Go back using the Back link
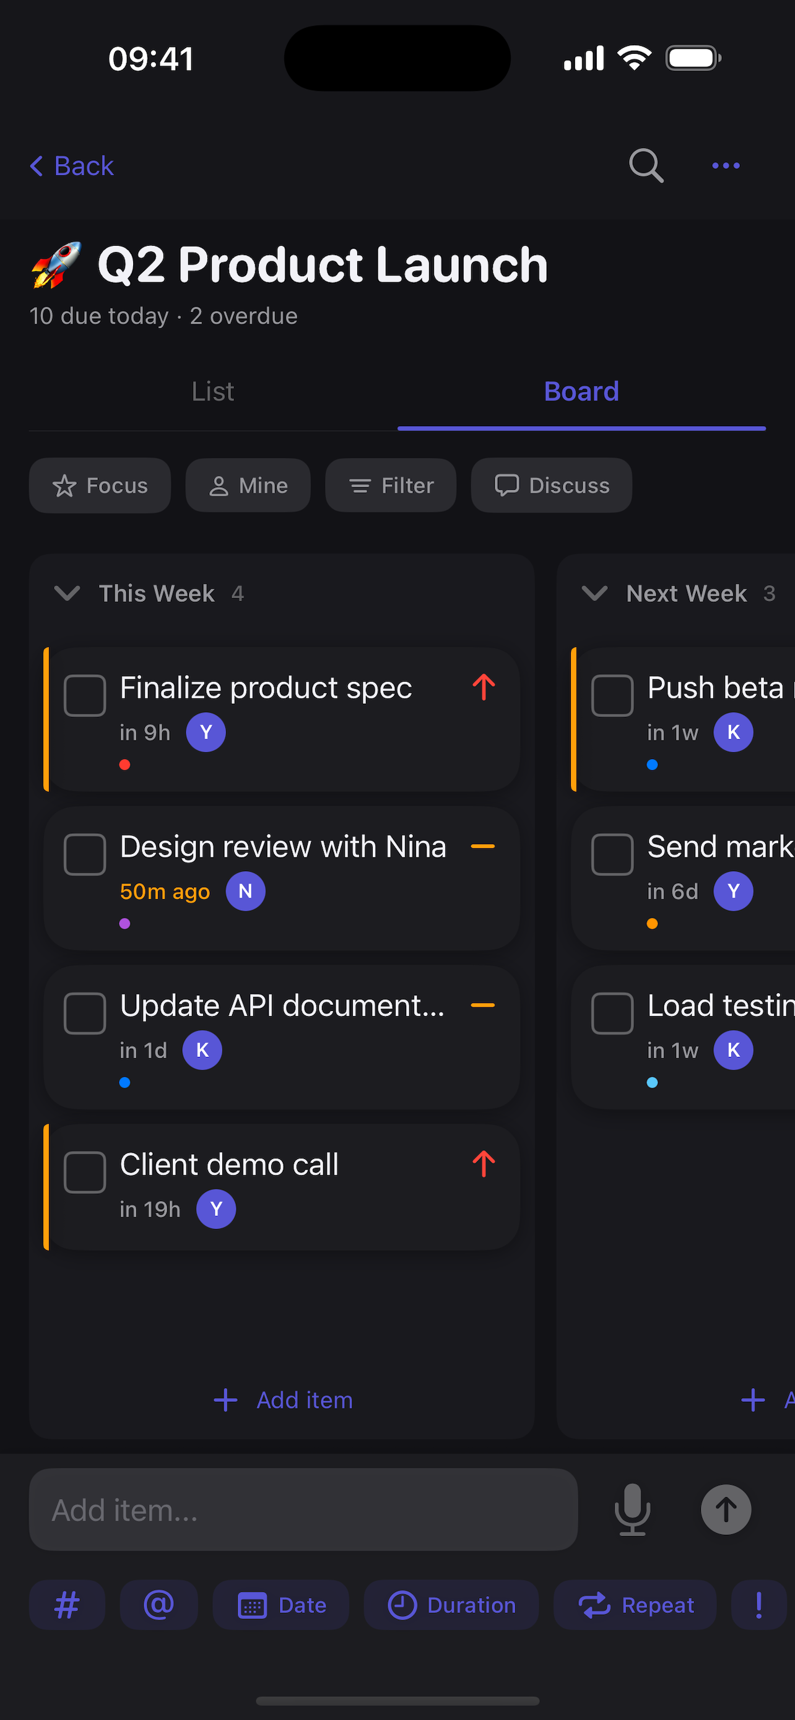The height and width of the screenshot is (1720, 795). tap(71, 165)
